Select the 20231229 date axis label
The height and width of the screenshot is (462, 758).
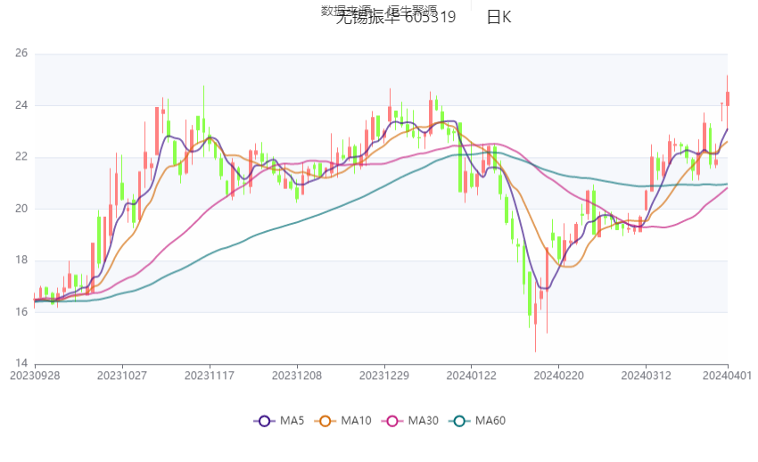coord(385,376)
